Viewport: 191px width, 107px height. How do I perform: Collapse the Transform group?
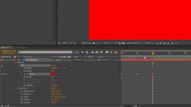pyautogui.click(x=16, y=88)
